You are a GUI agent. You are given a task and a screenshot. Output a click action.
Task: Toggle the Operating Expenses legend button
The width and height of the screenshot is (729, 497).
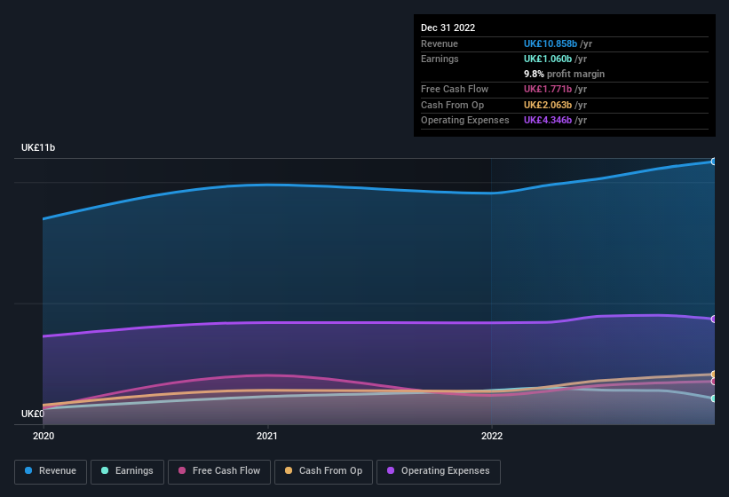click(x=439, y=471)
